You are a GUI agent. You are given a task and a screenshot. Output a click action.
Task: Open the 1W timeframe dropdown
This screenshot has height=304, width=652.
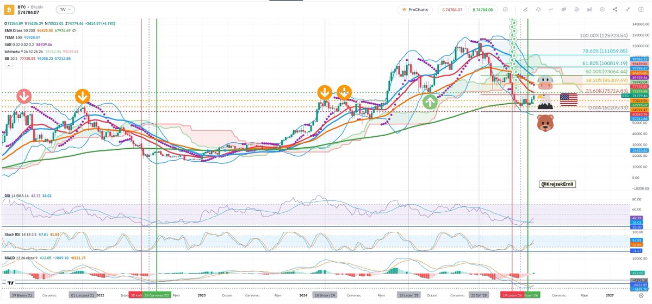66,9
